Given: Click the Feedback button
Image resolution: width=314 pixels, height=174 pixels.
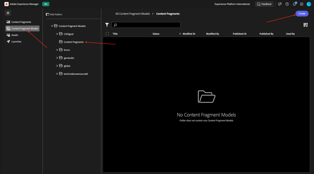Looking at the screenshot, I should tap(264, 4).
